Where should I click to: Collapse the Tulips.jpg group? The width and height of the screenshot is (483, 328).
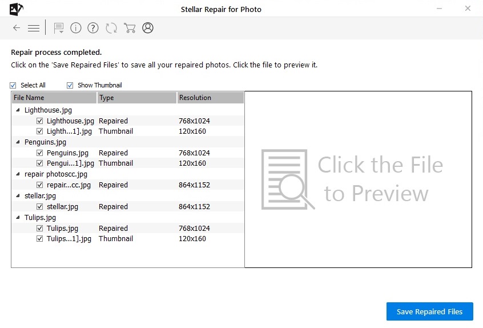tap(18, 217)
